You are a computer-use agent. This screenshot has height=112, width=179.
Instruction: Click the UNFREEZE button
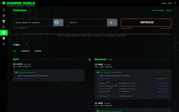pos(146,23)
